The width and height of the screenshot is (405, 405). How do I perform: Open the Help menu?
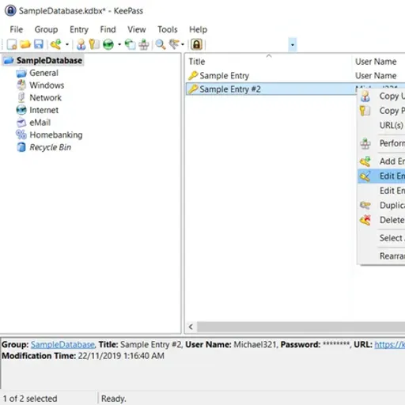198,29
